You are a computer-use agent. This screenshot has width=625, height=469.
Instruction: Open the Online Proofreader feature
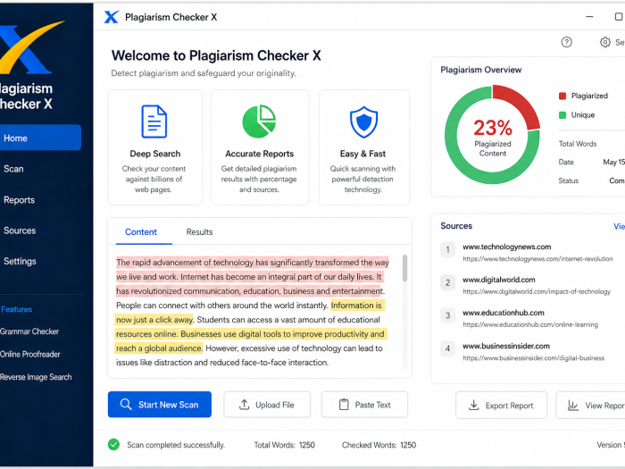30,354
